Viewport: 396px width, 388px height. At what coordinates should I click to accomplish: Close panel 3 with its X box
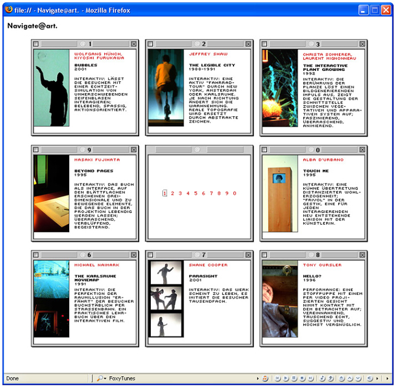tap(362, 44)
